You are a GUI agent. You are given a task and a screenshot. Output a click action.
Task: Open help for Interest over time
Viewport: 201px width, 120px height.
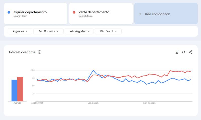pyautogui.click(x=39, y=52)
